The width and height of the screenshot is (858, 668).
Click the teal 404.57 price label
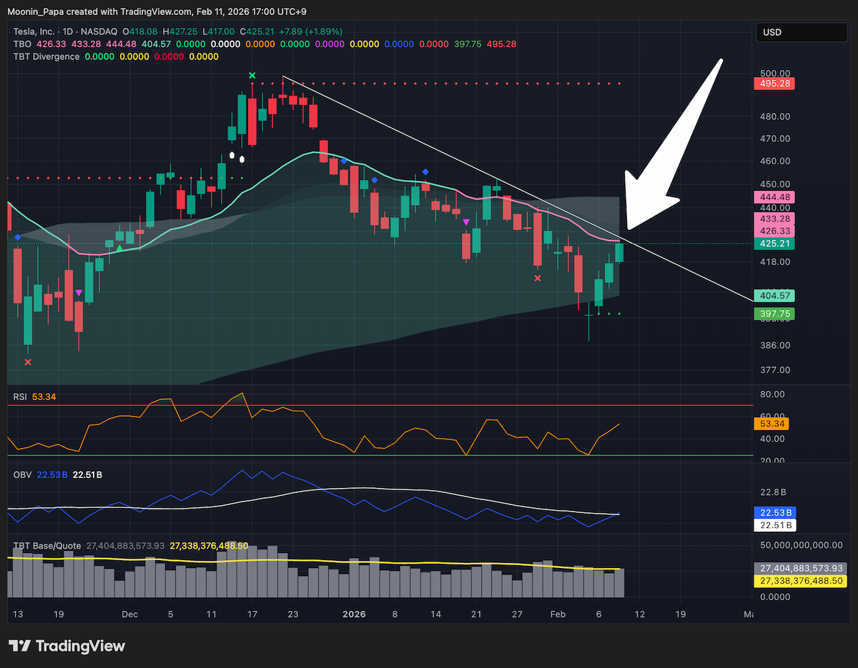774,295
